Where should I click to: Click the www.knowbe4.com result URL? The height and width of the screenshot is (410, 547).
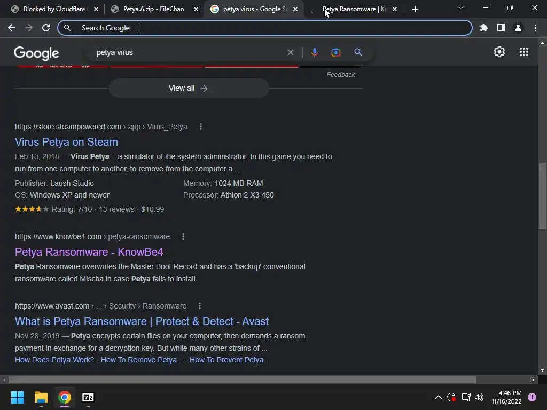pyautogui.click(x=92, y=236)
